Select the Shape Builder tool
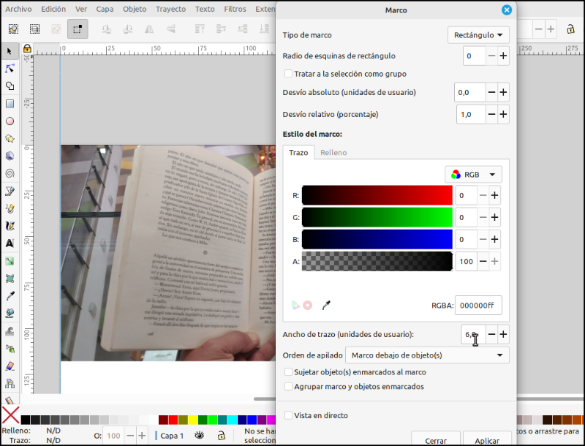Viewport: 585px width, 446px height. 10,86
